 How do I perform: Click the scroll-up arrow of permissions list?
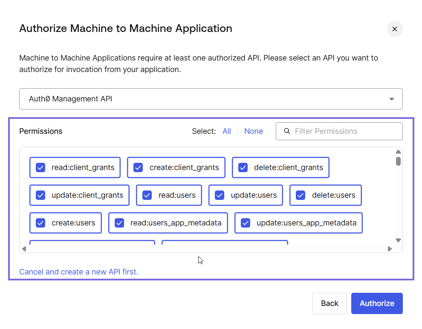tap(398, 151)
